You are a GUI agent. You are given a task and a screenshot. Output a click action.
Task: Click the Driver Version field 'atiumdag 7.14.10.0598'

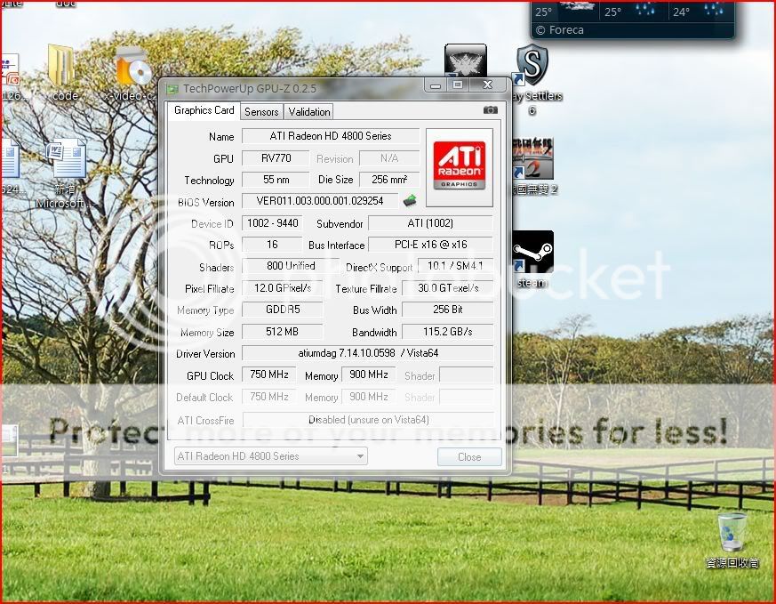tap(368, 353)
